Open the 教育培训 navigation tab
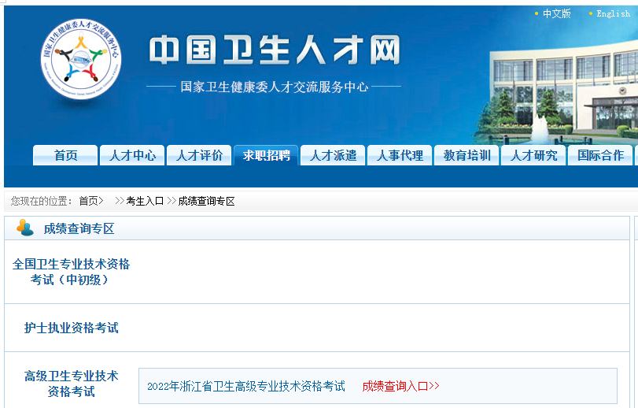Screen dimensions: 638x408 (467, 155)
